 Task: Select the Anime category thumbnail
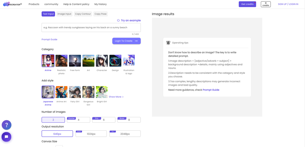pos(48,61)
